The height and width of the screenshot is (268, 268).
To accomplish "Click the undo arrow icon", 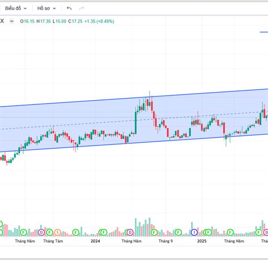I will point(69,8).
